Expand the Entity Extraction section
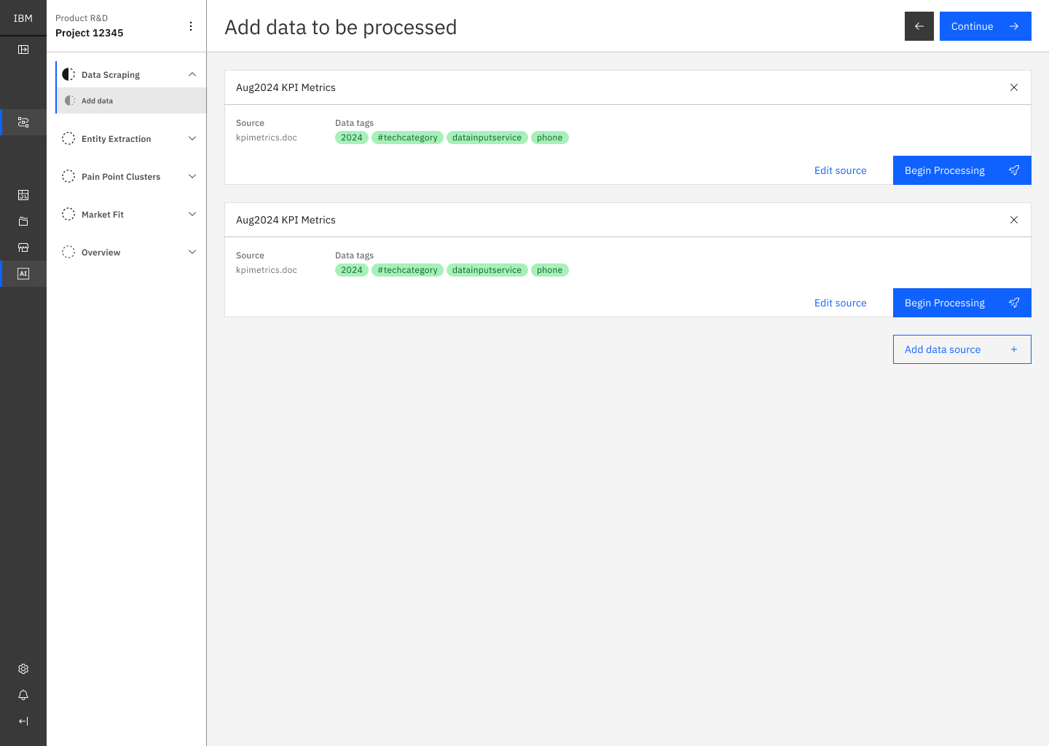This screenshot has height=746, width=1049. click(192, 138)
